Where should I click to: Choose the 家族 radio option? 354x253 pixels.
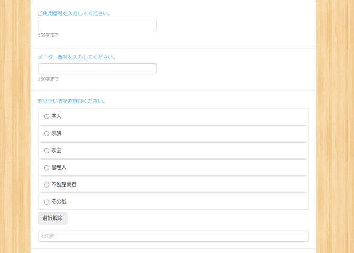pyautogui.click(x=46, y=133)
